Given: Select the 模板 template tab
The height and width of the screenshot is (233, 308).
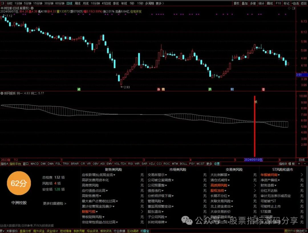Looking at the screenshot, I should tap(291, 164).
